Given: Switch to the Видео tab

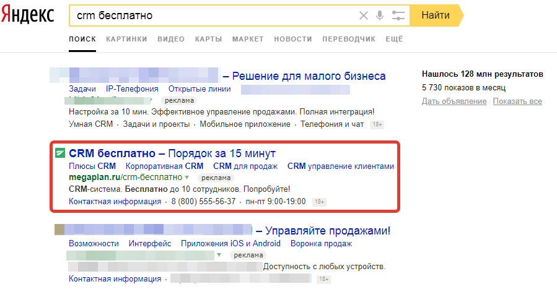Looking at the screenshot, I should [x=171, y=39].
